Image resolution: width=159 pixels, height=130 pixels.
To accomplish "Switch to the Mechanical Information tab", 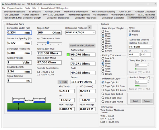I will click(x=76, y=12).
